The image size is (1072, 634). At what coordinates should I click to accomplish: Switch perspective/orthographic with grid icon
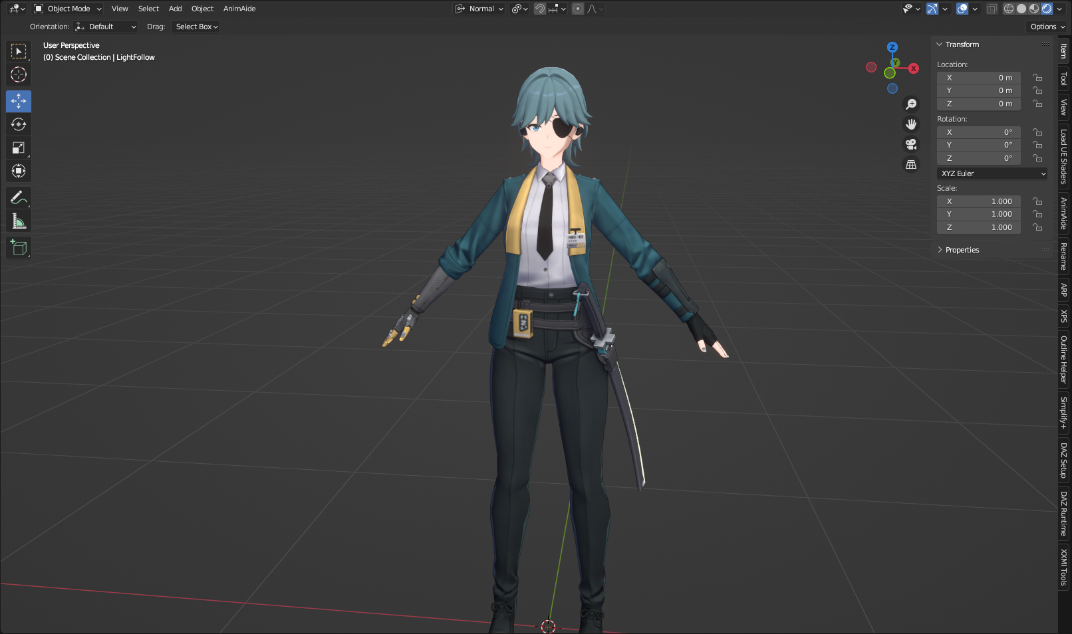click(x=911, y=164)
